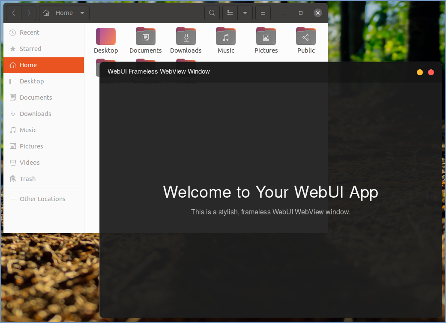Image resolution: width=446 pixels, height=323 pixels.
Task: Open Documents from Files sidebar
Action: click(44, 98)
